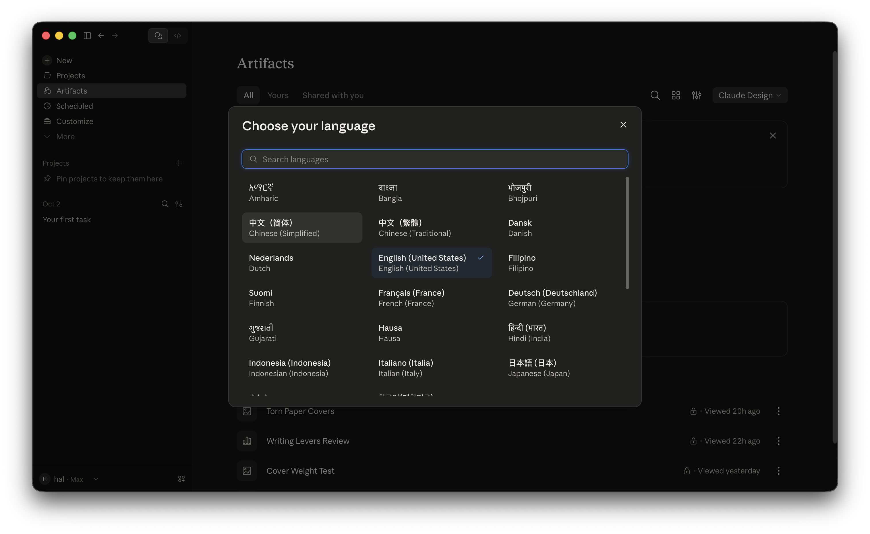This screenshot has width=870, height=534.
Task: Open Customize in the sidebar
Action: 111,121
